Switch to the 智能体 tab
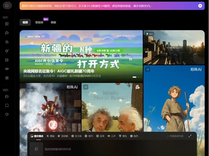 click(x=39, y=23)
